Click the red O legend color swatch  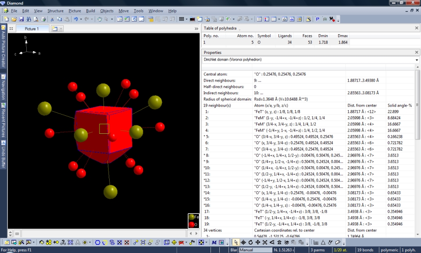tap(191, 224)
